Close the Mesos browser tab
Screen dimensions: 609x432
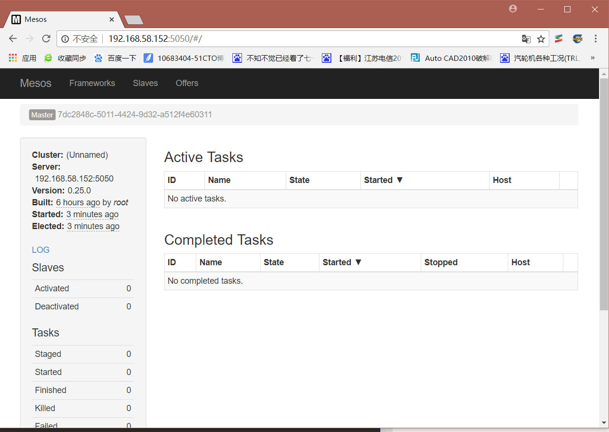pos(112,19)
